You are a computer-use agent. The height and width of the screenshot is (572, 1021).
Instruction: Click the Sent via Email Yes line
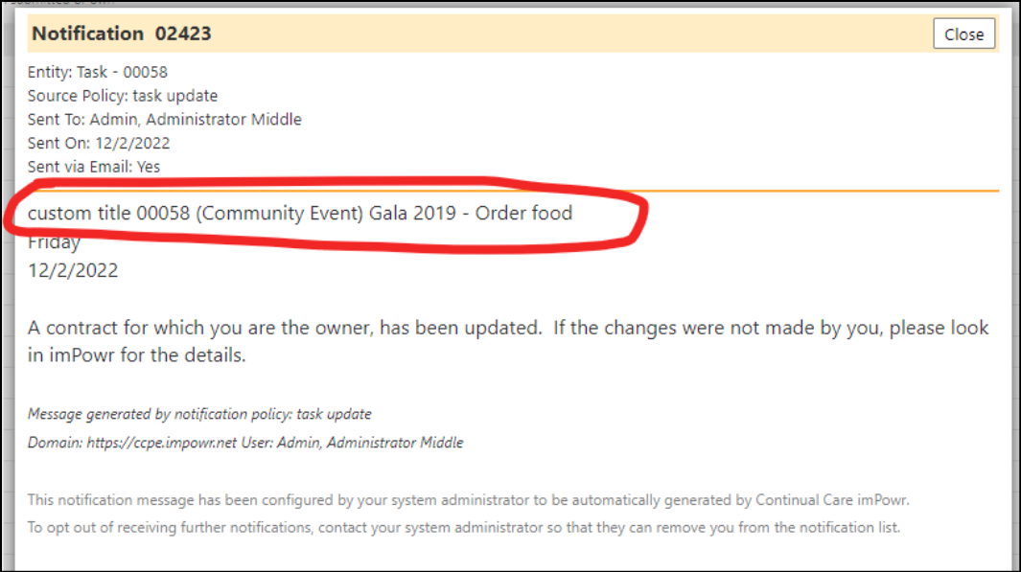point(94,167)
